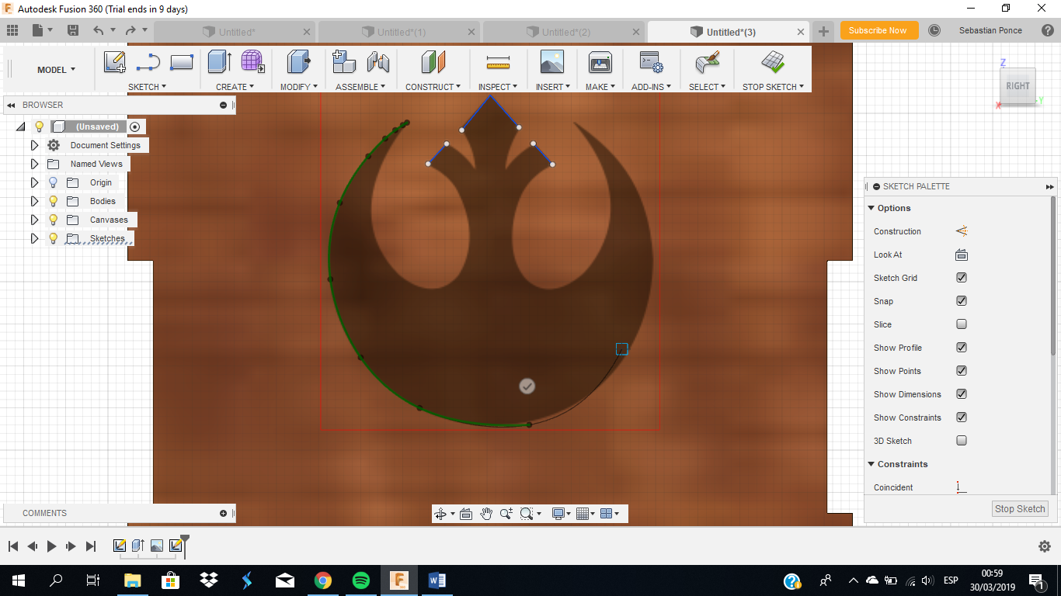
Task: Play the design timeline
Action: pyautogui.click(x=51, y=546)
